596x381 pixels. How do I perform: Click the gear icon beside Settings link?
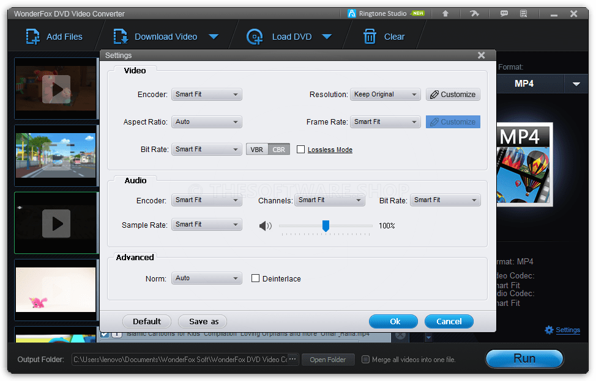coord(549,330)
